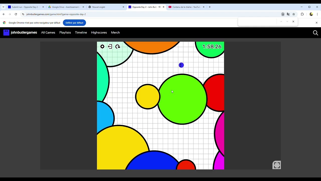Screen dimensions: 321x181
Task: Expand the tab search dropdown arrow
Action: coord(3,7)
